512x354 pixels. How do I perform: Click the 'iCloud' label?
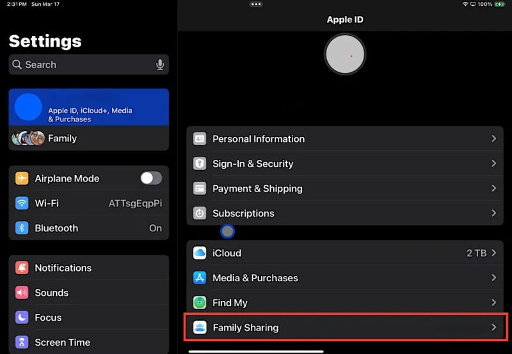pos(227,253)
